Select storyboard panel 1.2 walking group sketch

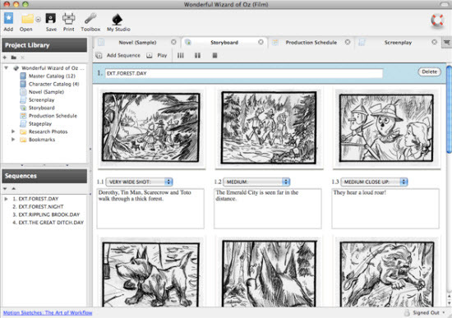pos(269,127)
